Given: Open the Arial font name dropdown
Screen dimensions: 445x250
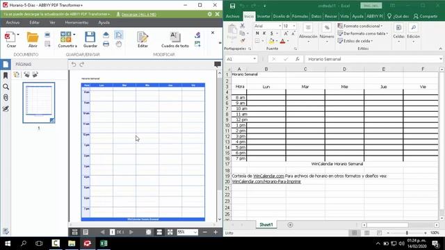Looking at the screenshot, I should (280, 26).
